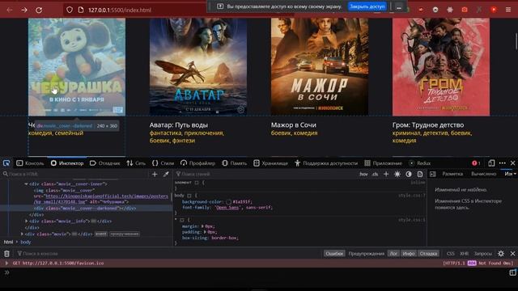This screenshot has height=291, width=518.
Task: Toggle the Лог console filter
Action: (393, 253)
